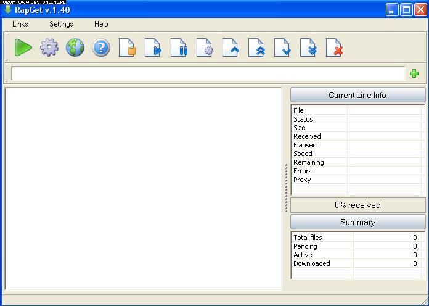Screen dimensions: 429x306
Task: Focus the URL input field
Action: point(208,73)
